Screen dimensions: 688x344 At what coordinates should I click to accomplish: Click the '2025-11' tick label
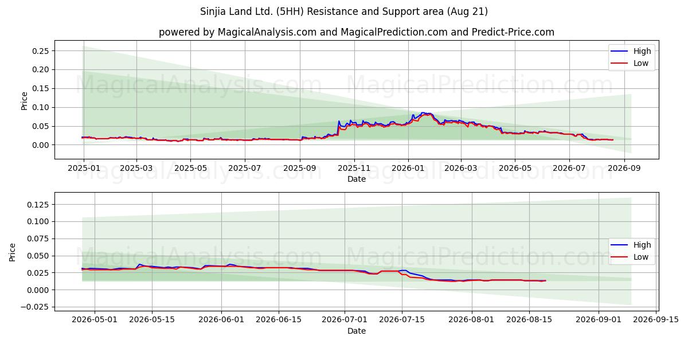click(354, 168)
